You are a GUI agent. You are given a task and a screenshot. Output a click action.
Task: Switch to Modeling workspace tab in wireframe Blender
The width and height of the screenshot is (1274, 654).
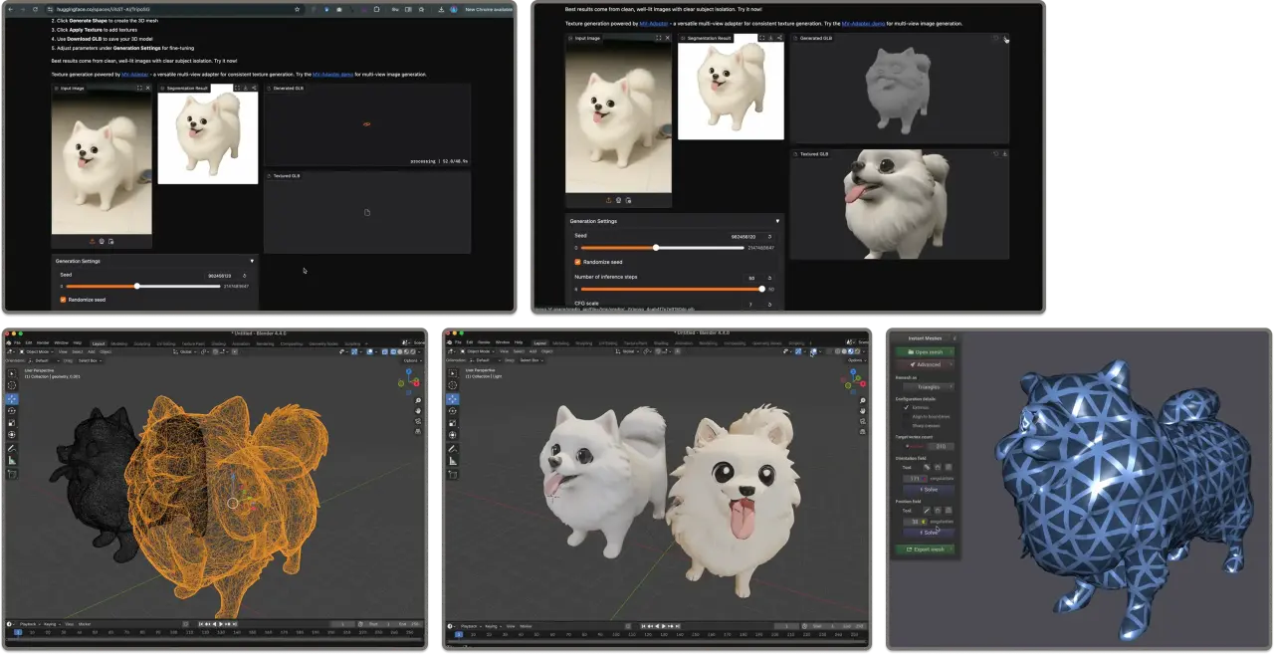[119, 343]
